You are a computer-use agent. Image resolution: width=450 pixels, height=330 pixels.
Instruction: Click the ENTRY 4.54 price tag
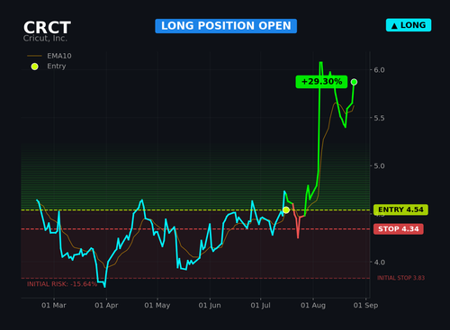pos(400,210)
